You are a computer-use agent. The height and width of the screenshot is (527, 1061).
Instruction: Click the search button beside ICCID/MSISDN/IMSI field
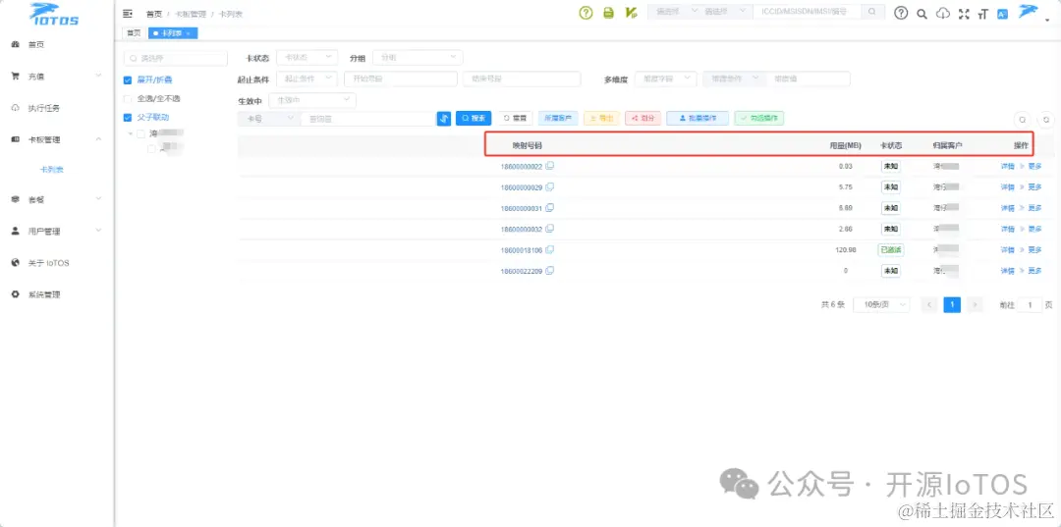(873, 12)
